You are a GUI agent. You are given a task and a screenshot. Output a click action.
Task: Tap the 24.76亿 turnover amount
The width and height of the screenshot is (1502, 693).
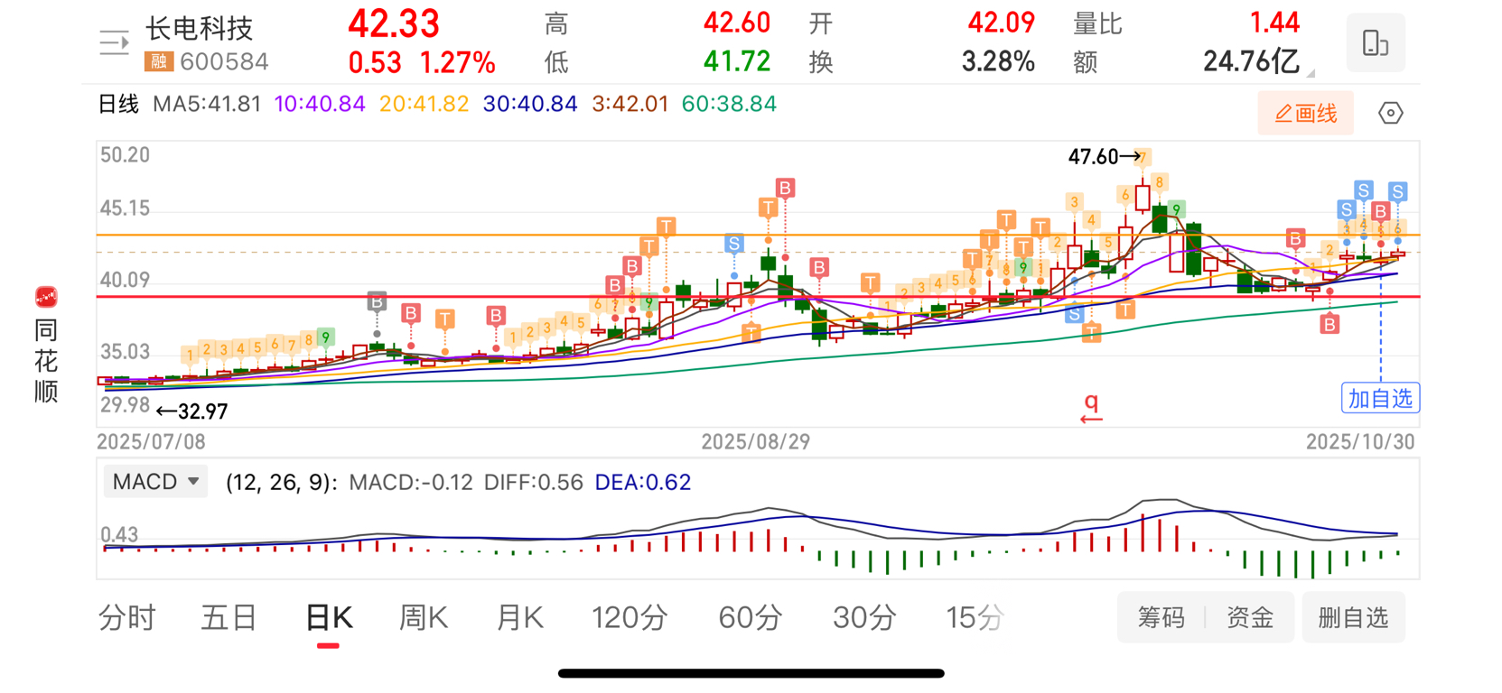point(1251,61)
